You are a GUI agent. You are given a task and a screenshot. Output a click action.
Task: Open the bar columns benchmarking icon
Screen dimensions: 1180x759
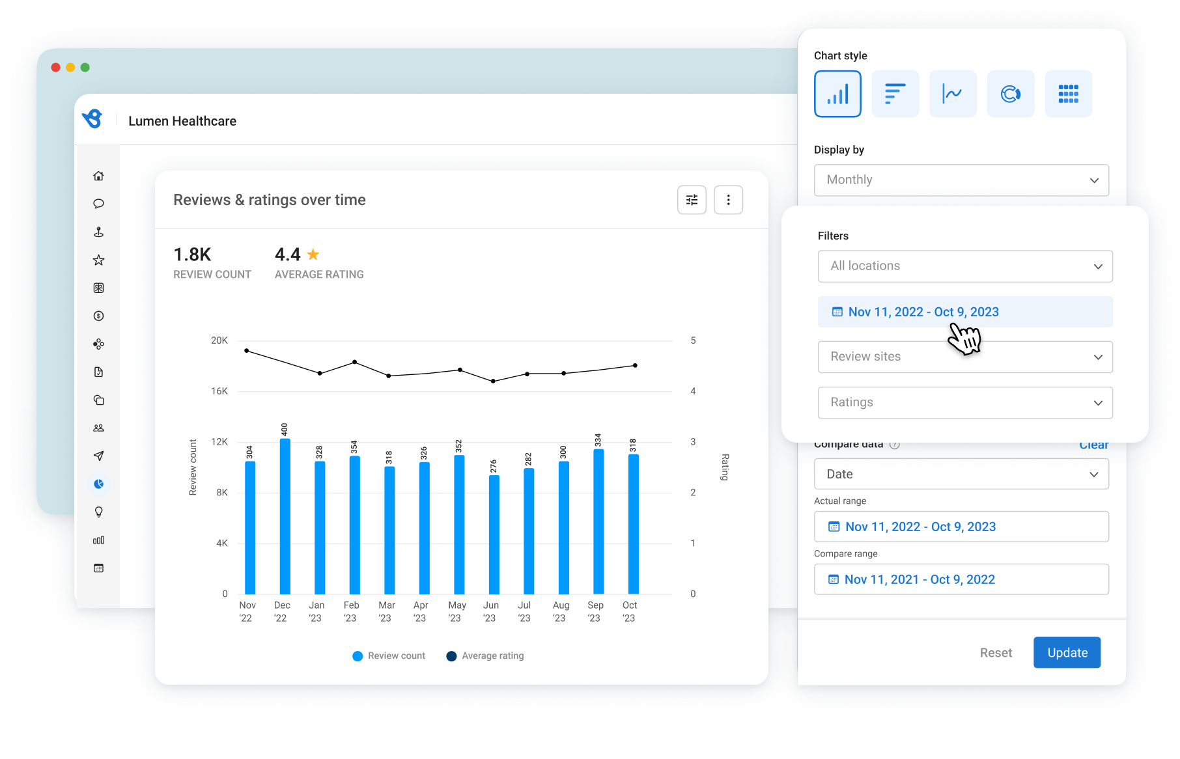(98, 540)
